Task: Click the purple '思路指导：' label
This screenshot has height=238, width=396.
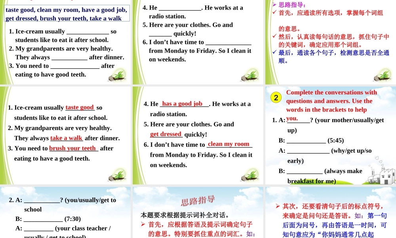Action: point(292,4)
